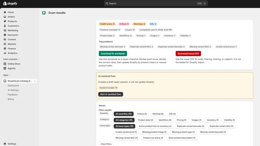Click the Online Store icon

pyautogui.click(x=5, y=64)
